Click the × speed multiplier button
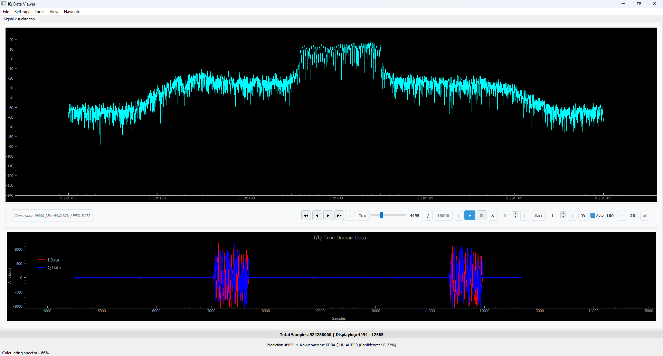Viewport: 663px width, 356px height. (x=493, y=216)
